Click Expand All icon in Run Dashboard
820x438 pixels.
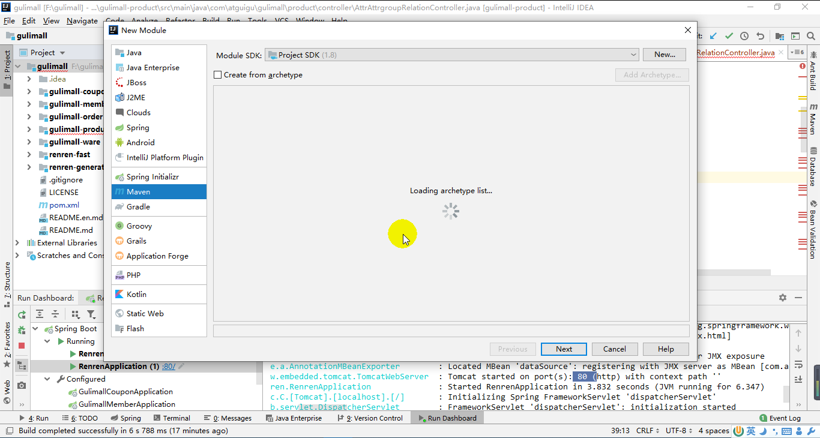[40, 314]
